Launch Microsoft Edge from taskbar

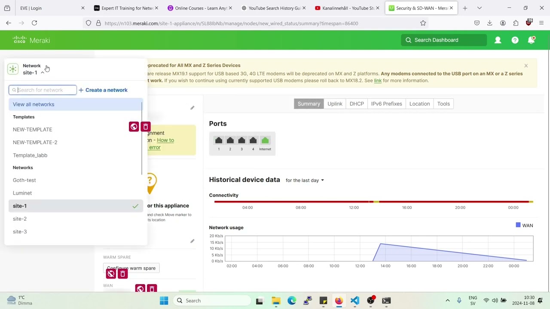pos(292,301)
